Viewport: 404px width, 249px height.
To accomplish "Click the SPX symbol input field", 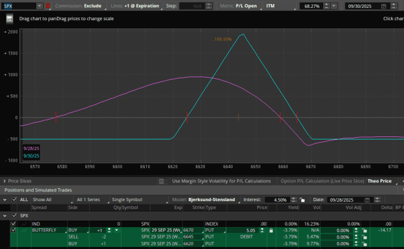I will tap(19, 6).
